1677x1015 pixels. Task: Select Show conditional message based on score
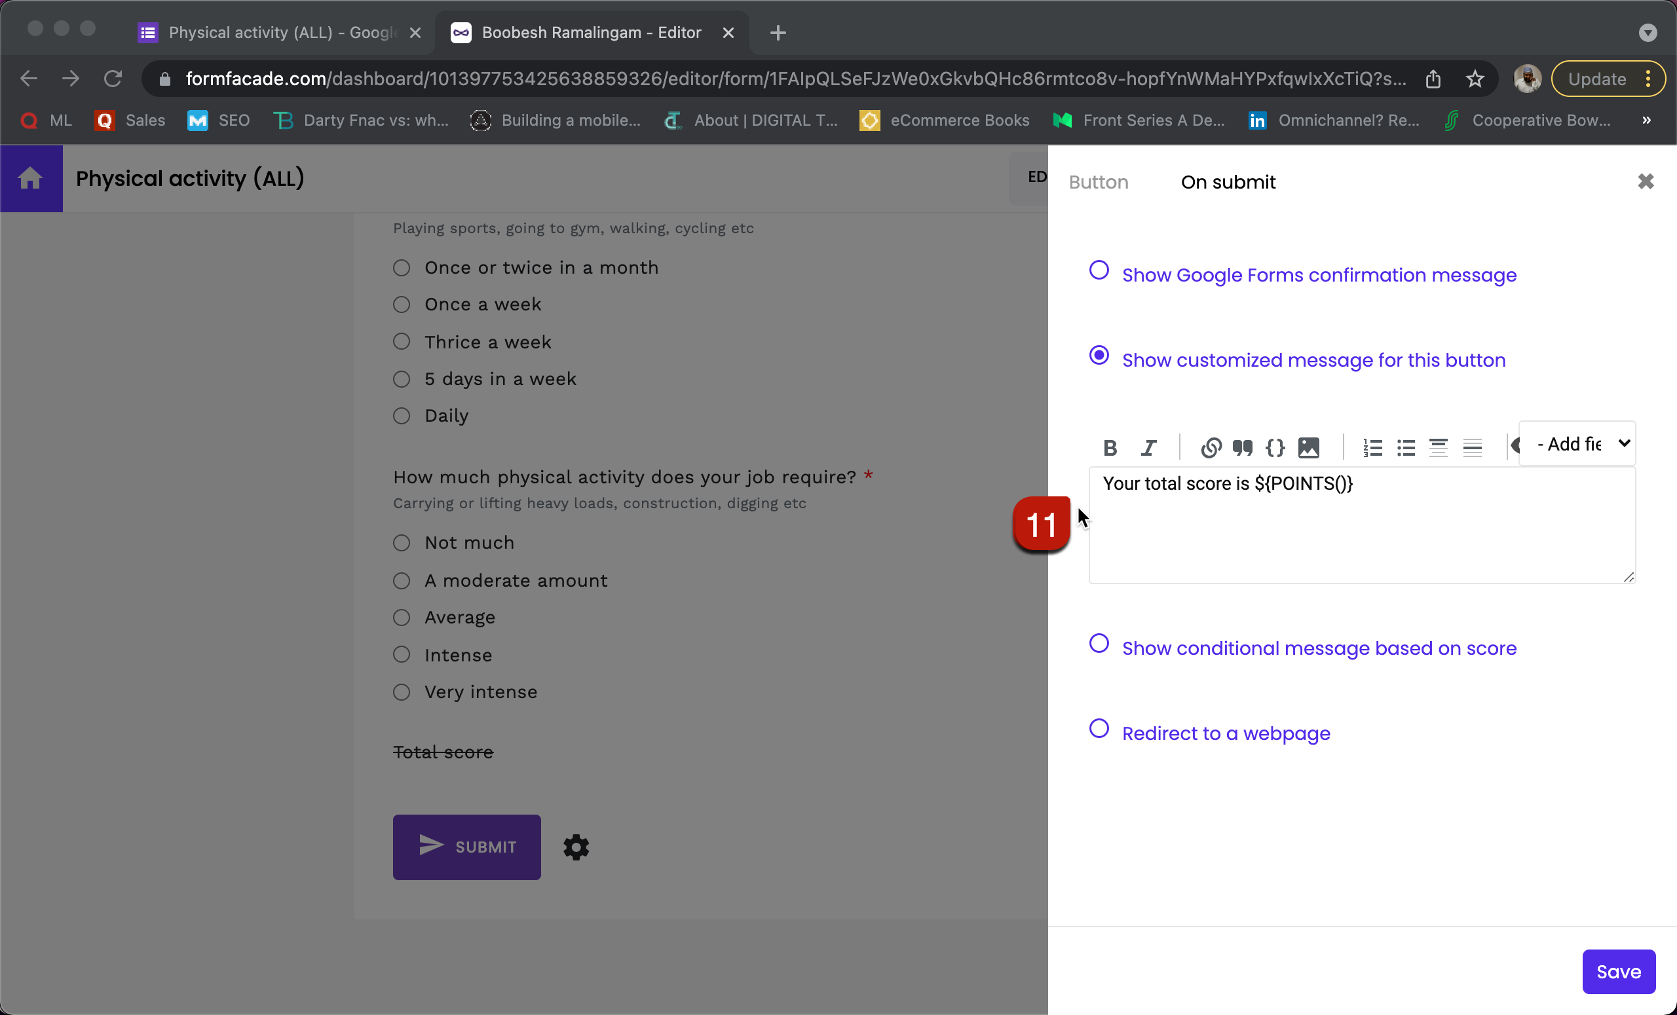pyautogui.click(x=1099, y=643)
